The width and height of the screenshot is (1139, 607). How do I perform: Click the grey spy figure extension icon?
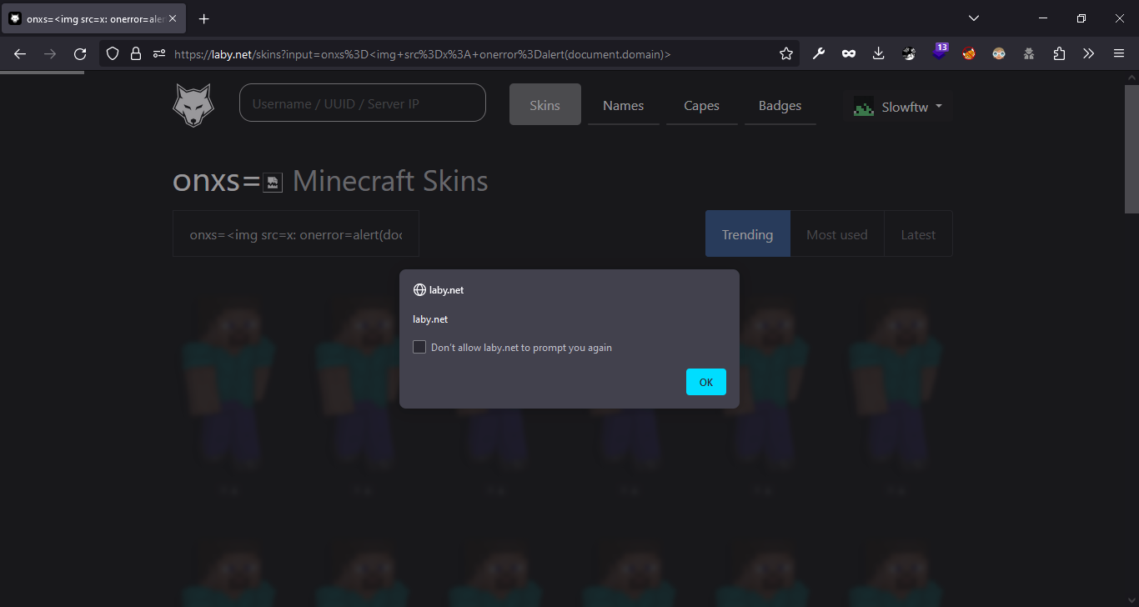[x=1029, y=53]
